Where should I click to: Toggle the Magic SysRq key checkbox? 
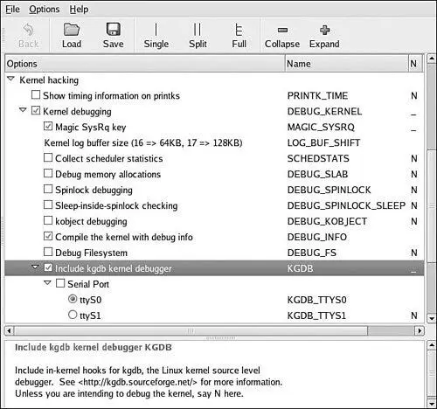coord(48,126)
